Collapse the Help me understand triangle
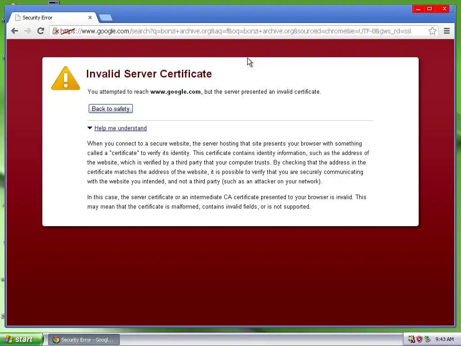Image resolution: width=461 pixels, height=346 pixels. coord(90,128)
